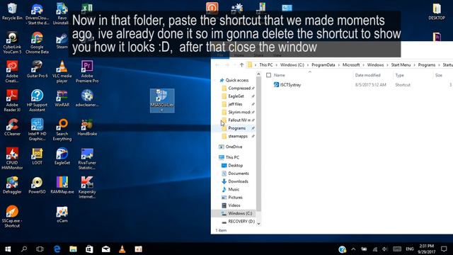Go up one folder level arrow
Viewport: 453px width, 255px height.
tap(241, 65)
